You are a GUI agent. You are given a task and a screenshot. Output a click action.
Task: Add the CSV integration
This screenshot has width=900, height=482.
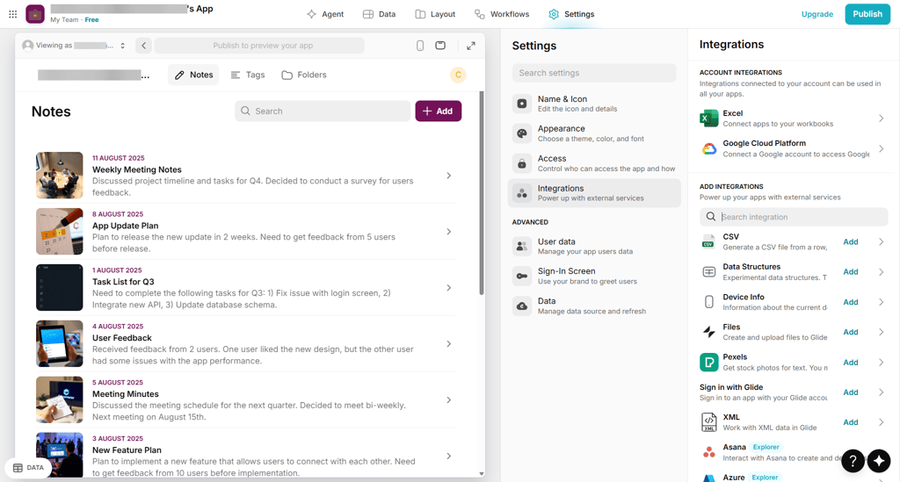coord(851,241)
